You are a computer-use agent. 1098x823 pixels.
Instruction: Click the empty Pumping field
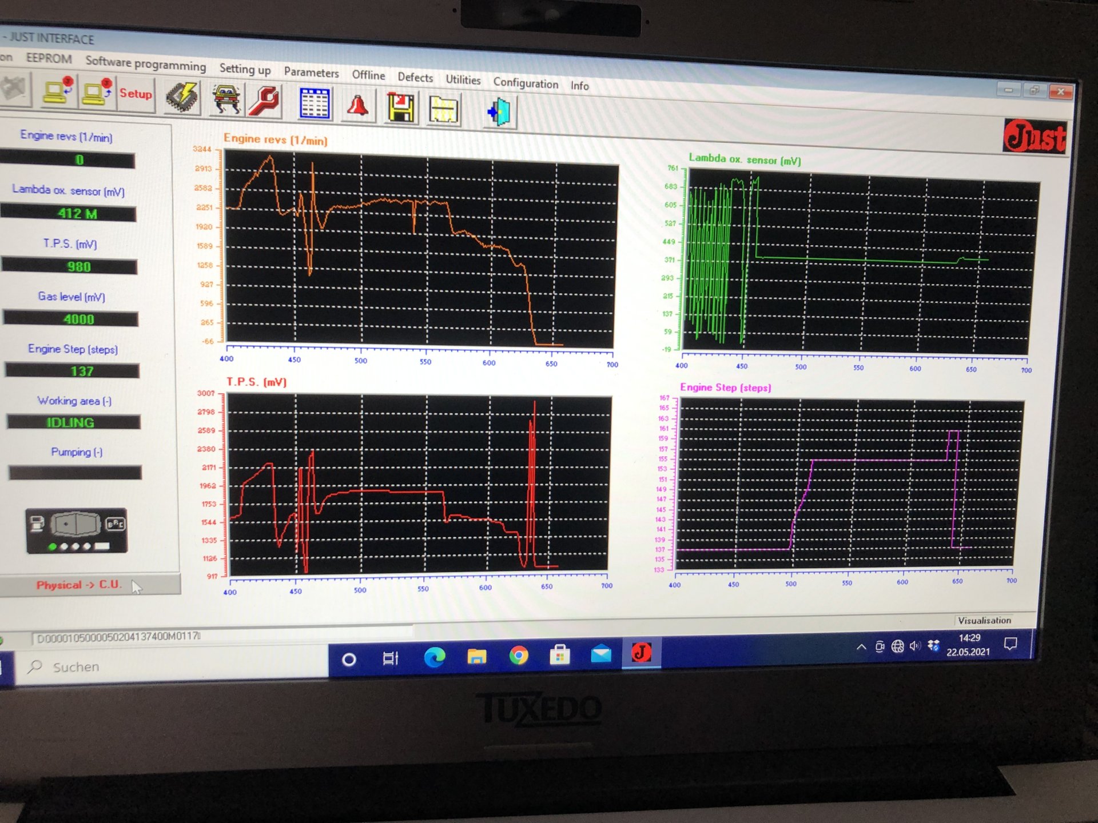click(x=75, y=473)
